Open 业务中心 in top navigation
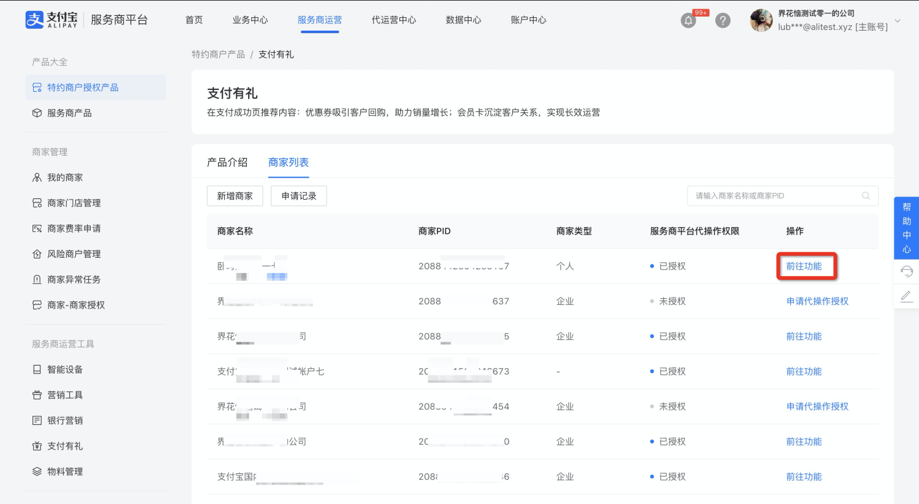Screen dimensions: 919x504 tap(250, 20)
